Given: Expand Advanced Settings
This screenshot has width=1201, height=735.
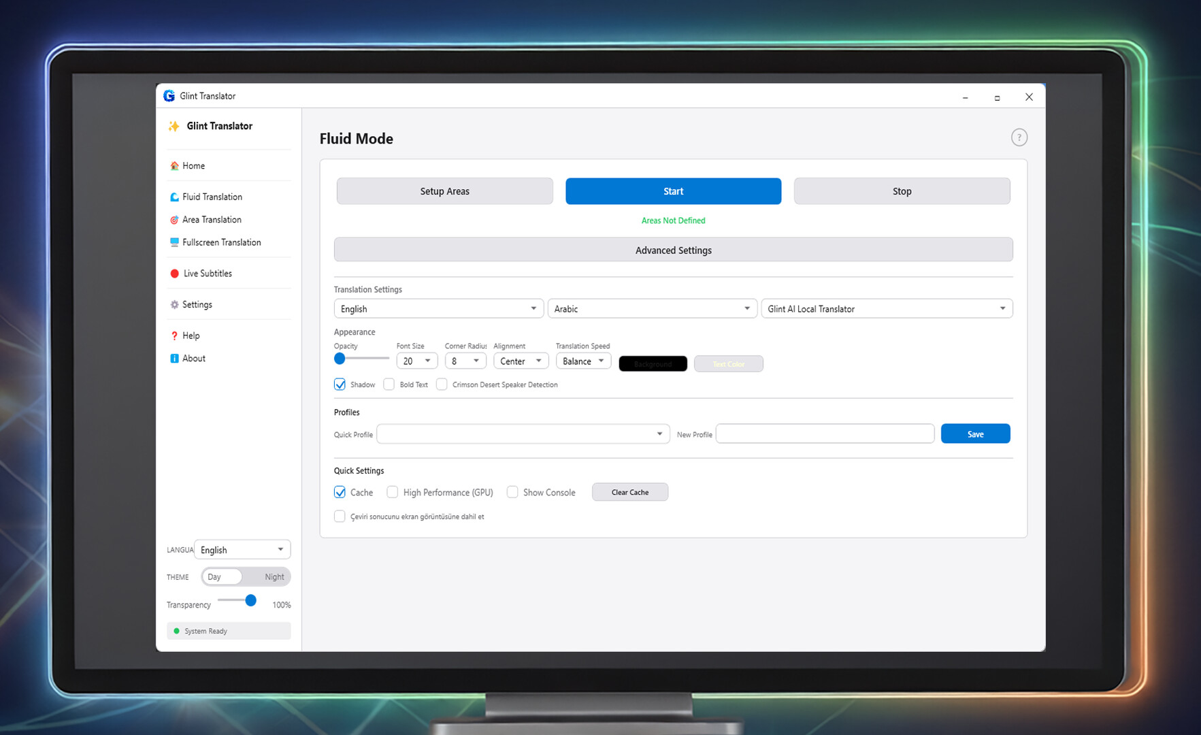Looking at the screenshot, I should (x=674, y=250).
